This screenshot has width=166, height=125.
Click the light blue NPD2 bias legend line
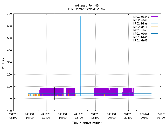point(155,23)
